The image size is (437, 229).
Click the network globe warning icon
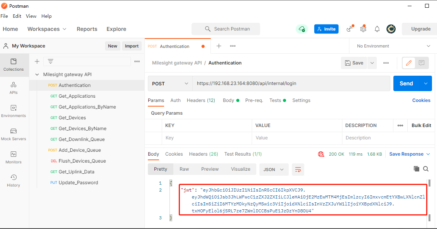tap(321, 154)
